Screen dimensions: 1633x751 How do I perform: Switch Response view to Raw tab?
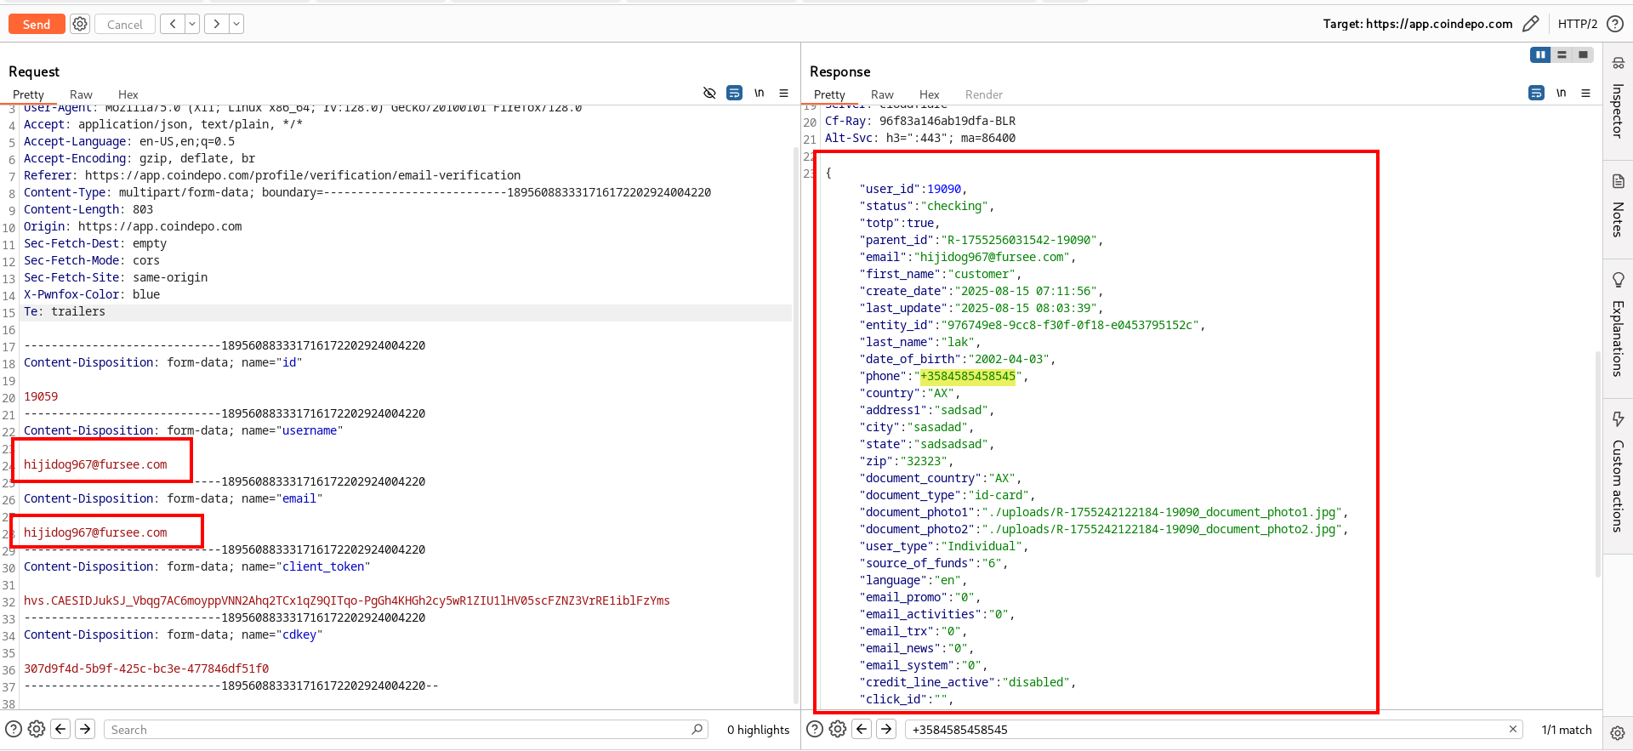tap(882, 94)
